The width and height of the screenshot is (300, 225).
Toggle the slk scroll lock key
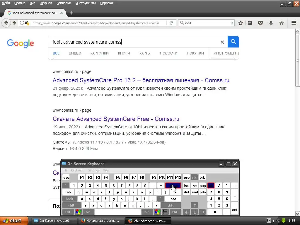194,178
